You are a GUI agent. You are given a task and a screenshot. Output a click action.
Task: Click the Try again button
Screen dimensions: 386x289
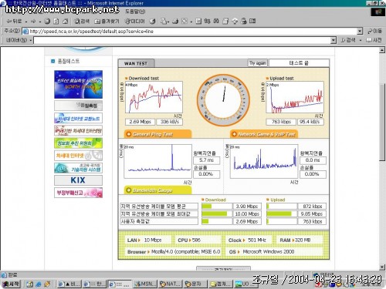258,63
